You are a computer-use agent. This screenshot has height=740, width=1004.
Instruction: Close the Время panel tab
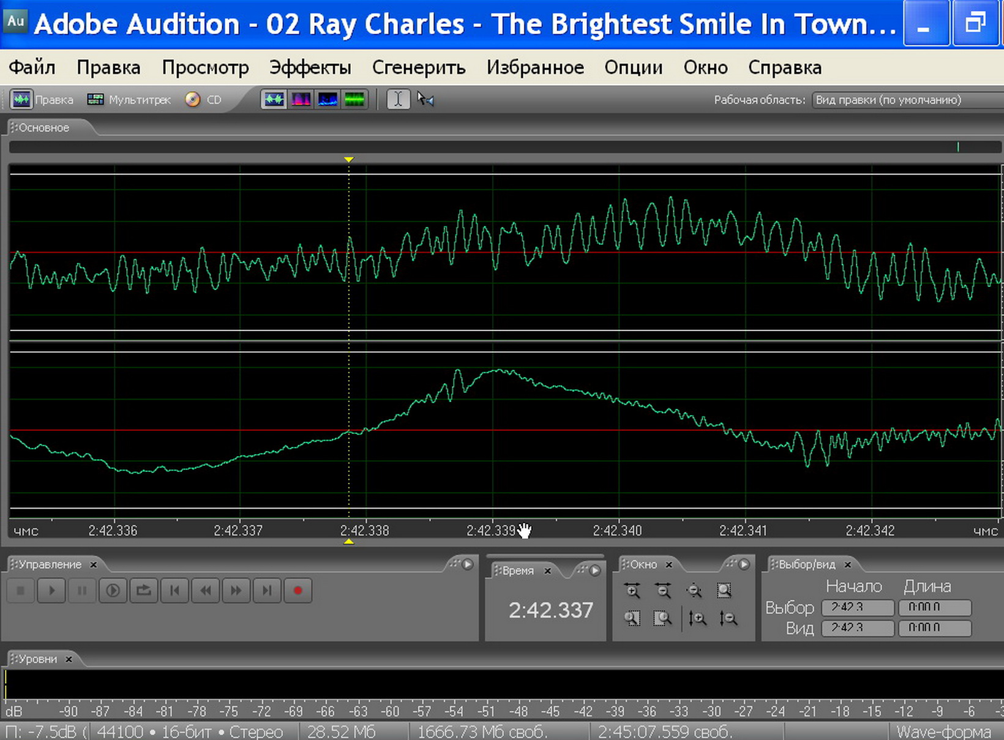click(x=548, y=570)
